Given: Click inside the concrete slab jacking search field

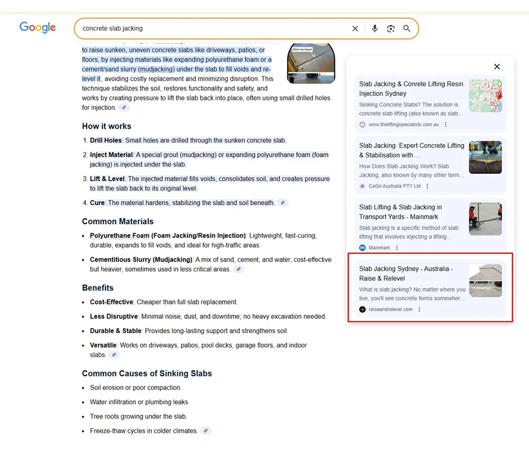Looking at the screenshot, I should 207,29.
